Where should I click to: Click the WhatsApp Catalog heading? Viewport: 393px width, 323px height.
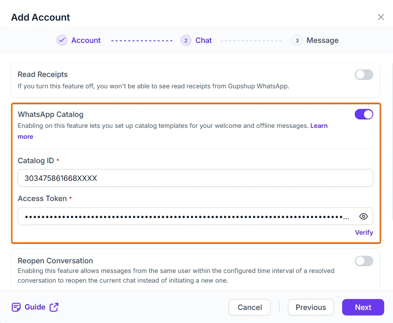tap(50, 114)
